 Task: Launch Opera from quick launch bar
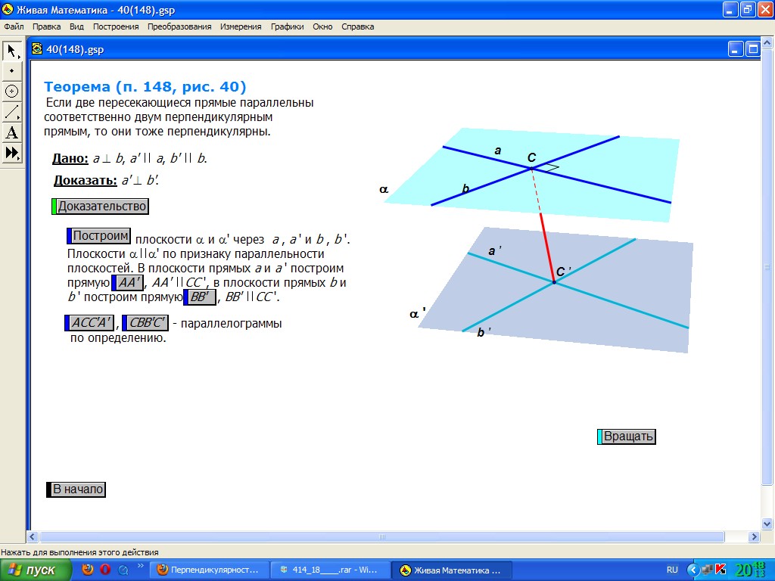[x=105, y=570]
